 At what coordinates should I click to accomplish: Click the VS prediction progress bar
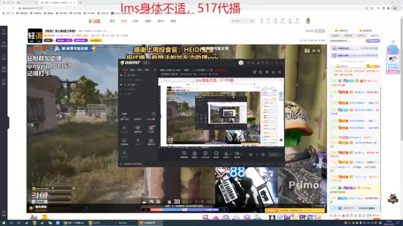pyautogui.click(x=184, y=209)
